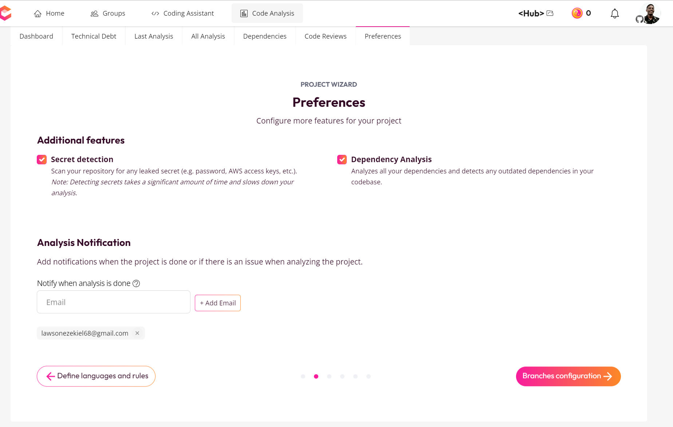Uncheck Dependency Analysis
This screenshot has width=673, height=427.
(x=341, y=159)
